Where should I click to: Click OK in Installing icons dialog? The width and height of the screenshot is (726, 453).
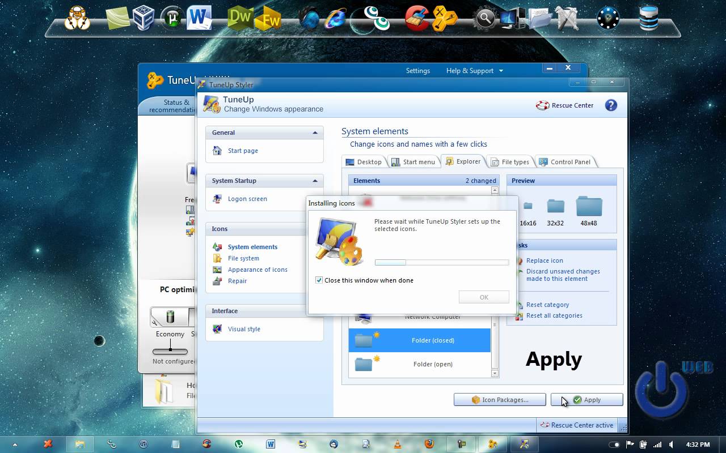click(484, 297)
